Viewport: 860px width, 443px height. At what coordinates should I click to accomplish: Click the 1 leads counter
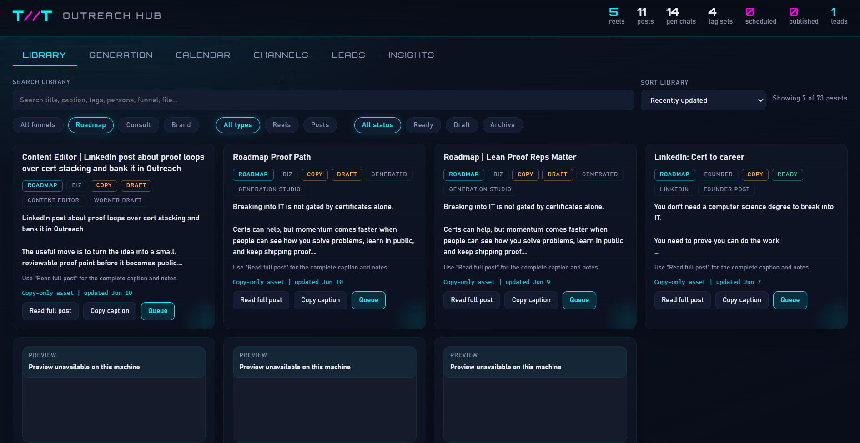point(839,16)
